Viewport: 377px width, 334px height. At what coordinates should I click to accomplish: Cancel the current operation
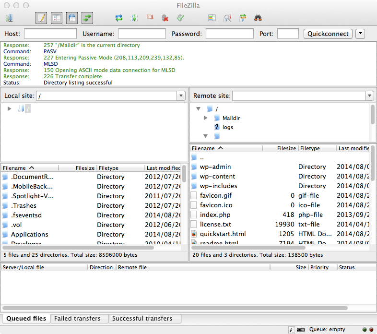[x=150, y=17]
